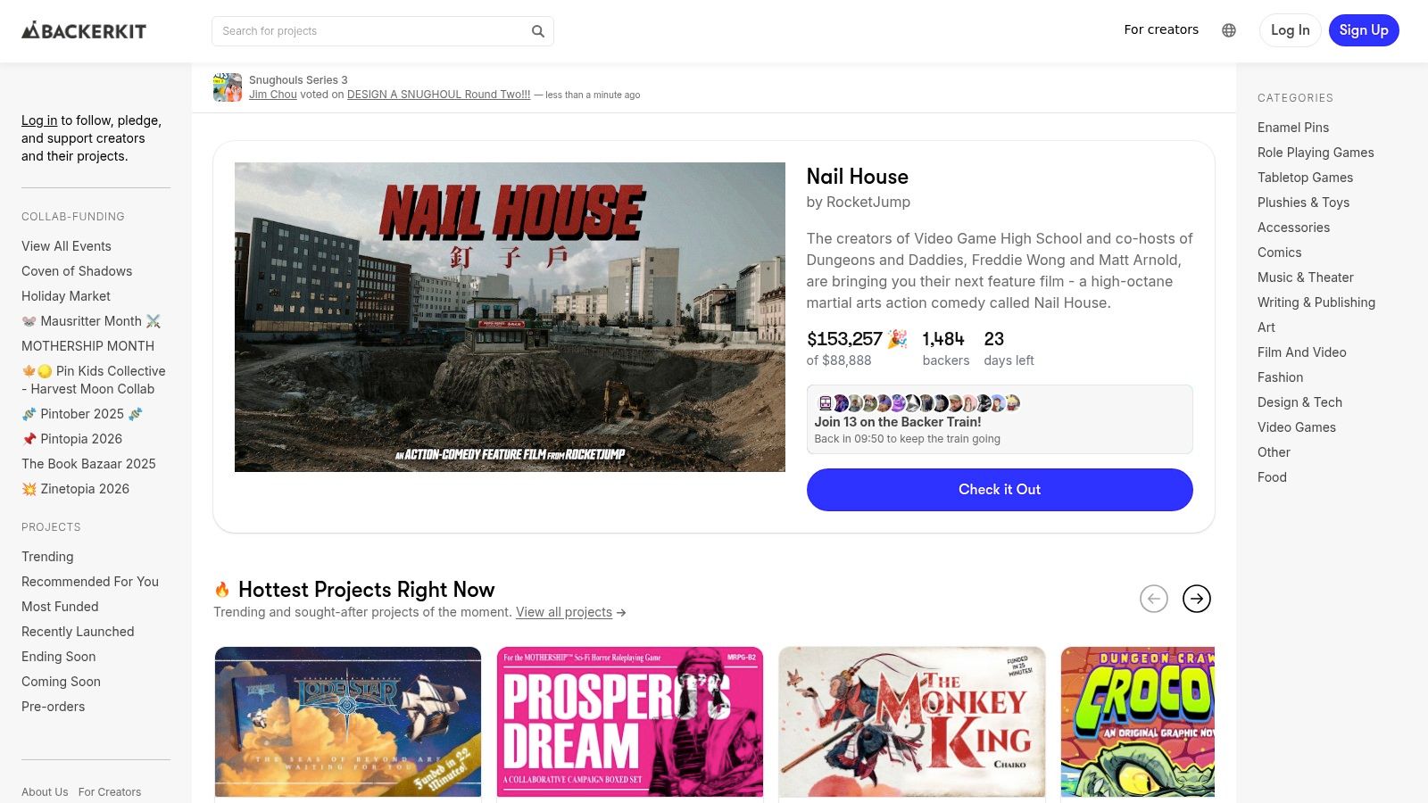Open the Nail House banner image

point(510,317)
